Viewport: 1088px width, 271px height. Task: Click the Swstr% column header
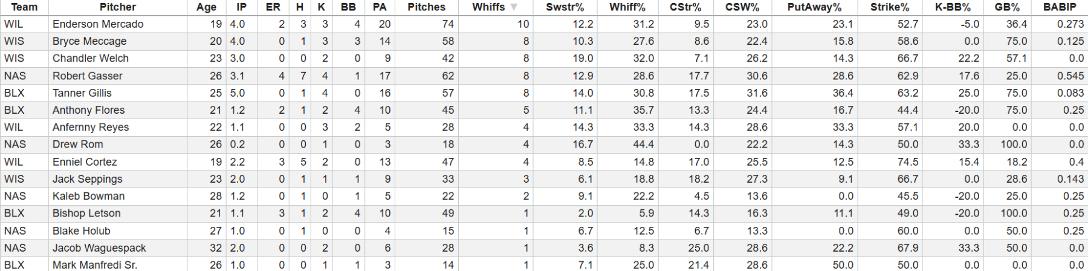pos(565,7)
